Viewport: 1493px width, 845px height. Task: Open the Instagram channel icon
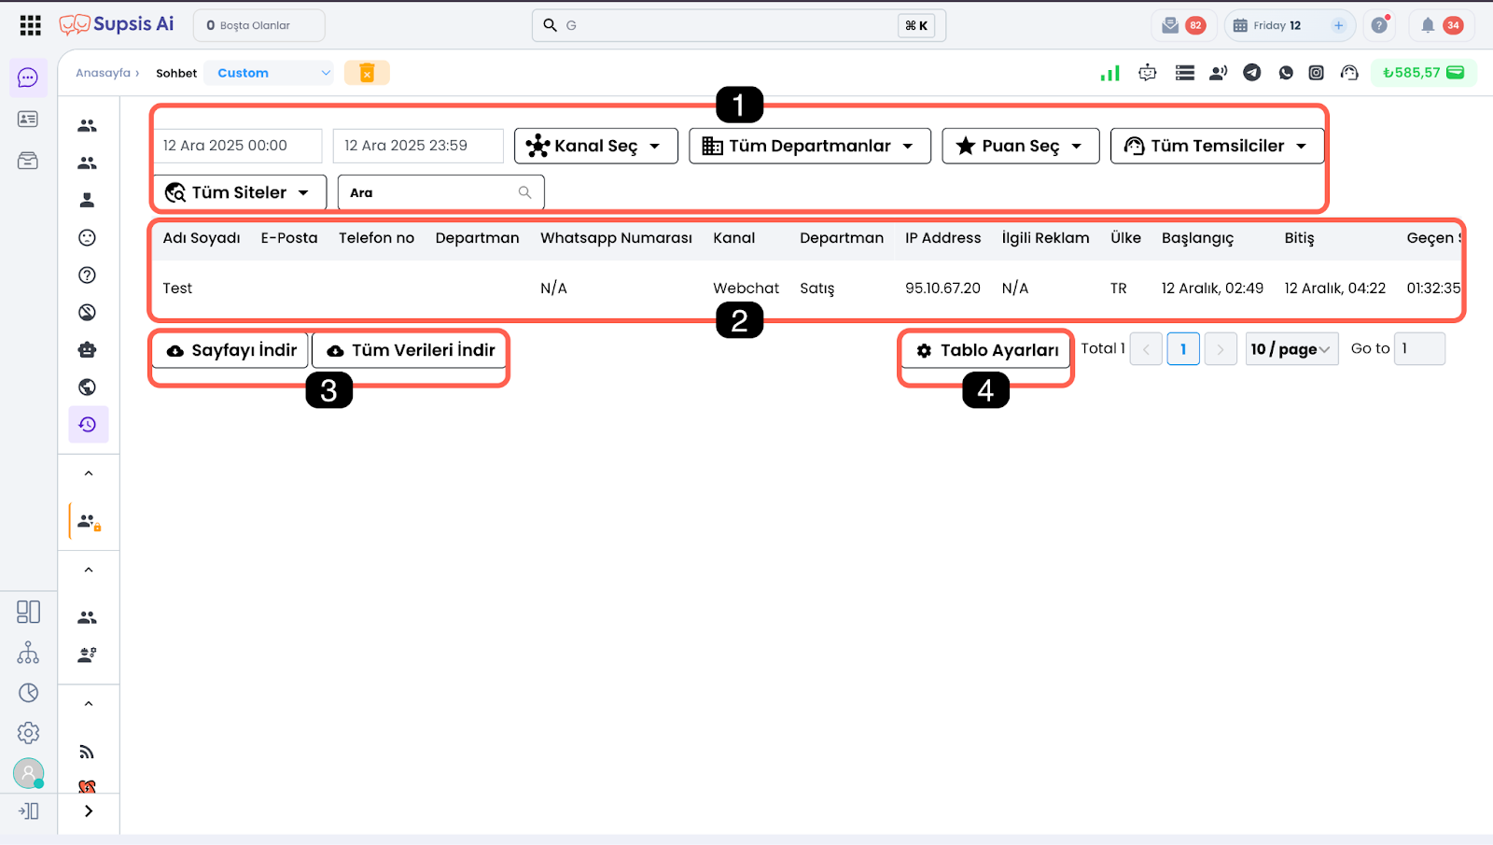point(1316,73)
